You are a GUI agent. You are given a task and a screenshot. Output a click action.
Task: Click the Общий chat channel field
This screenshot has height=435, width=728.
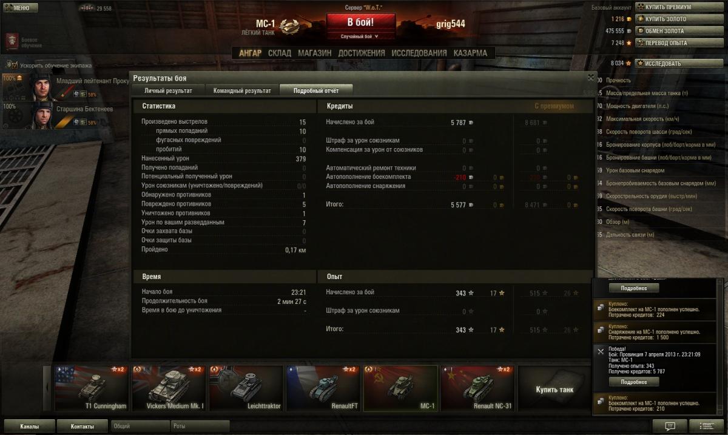coord(140,426)
